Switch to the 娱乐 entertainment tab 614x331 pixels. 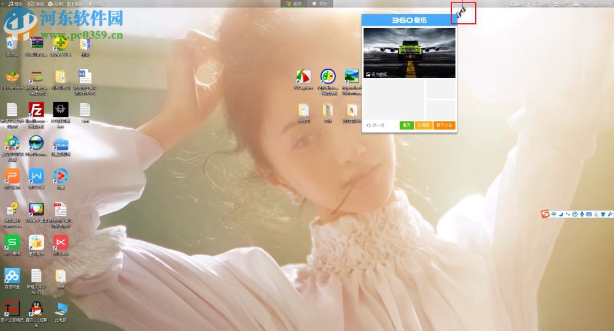point(320,4)
